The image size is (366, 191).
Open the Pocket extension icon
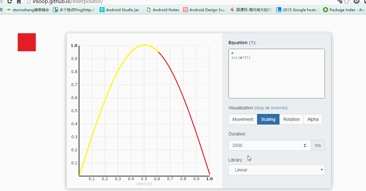356,2
